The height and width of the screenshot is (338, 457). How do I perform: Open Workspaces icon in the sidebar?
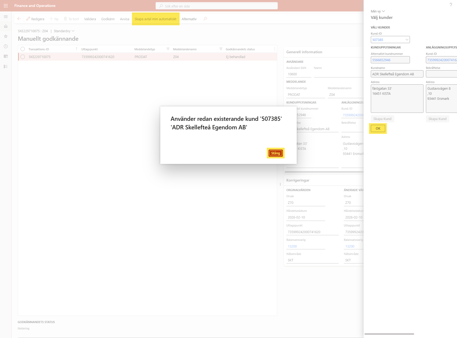tap(6, 56)
